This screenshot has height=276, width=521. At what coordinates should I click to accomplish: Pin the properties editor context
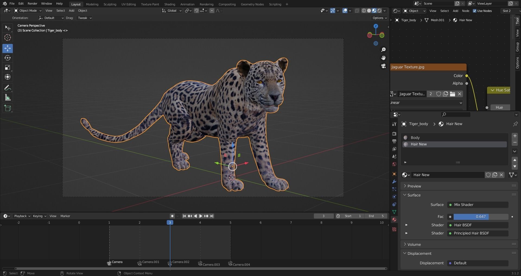[x=515, y=124]
